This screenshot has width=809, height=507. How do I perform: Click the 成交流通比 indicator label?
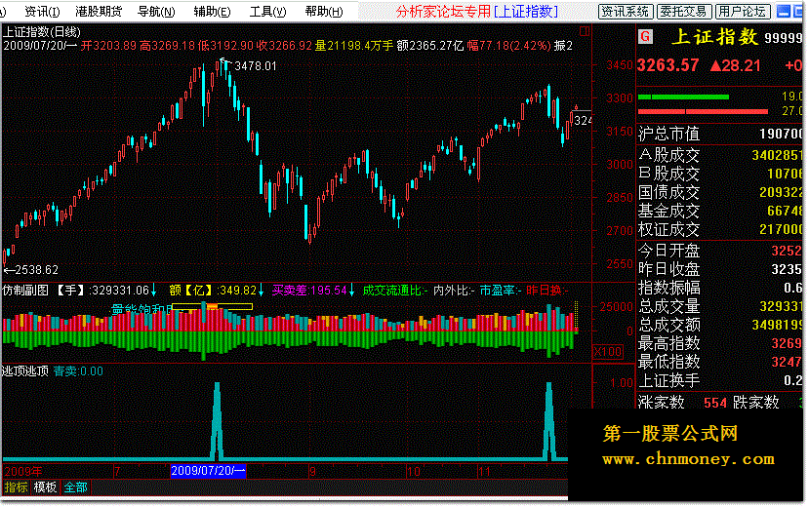[395, 291]
